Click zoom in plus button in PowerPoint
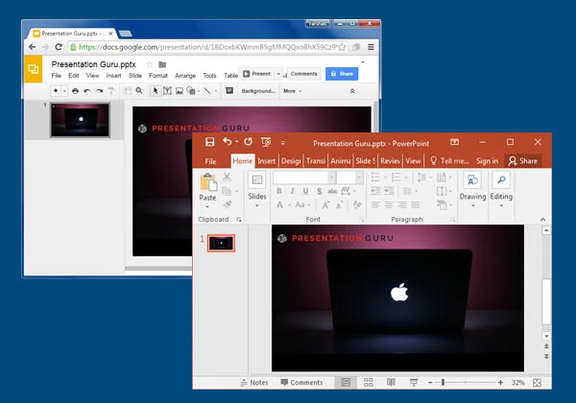 click(x=500, y=383)
